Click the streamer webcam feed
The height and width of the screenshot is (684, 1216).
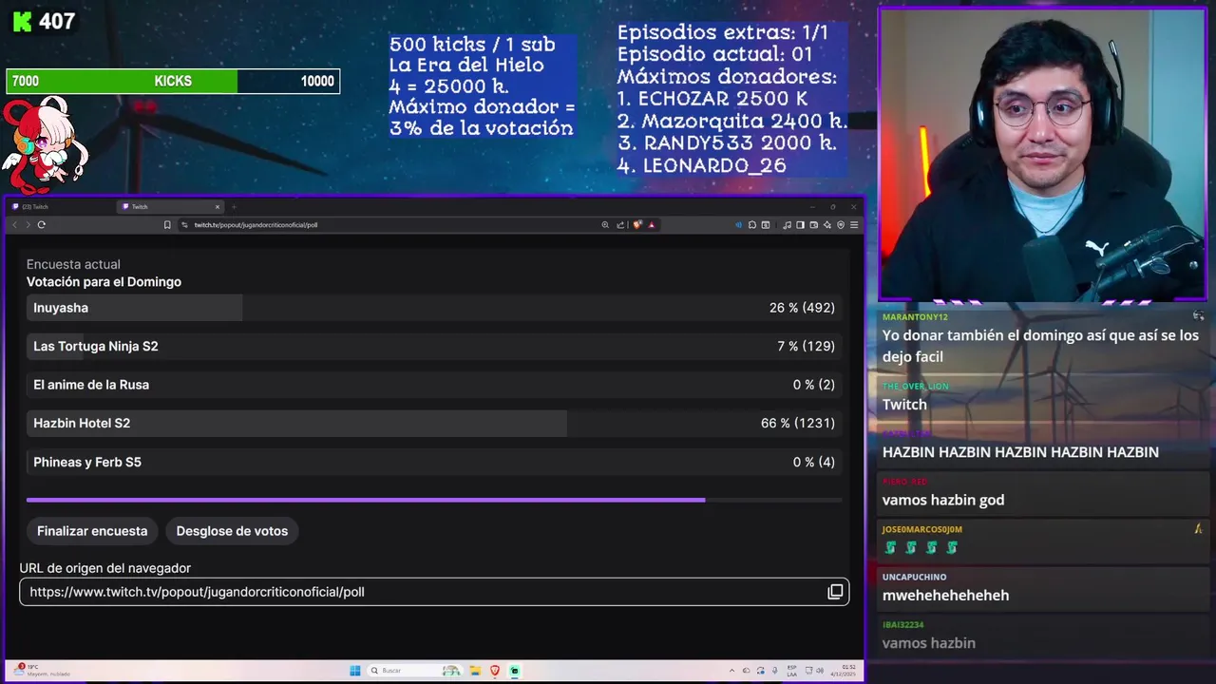[x=1042, y=154]
